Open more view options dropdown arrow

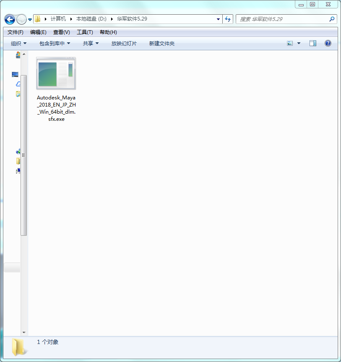point(299,43)
